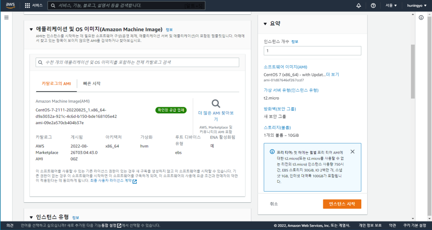Open the 스토리지(볼륨) summary link
The height and width of the screenshot is (230, 432).
coord(277,128)
